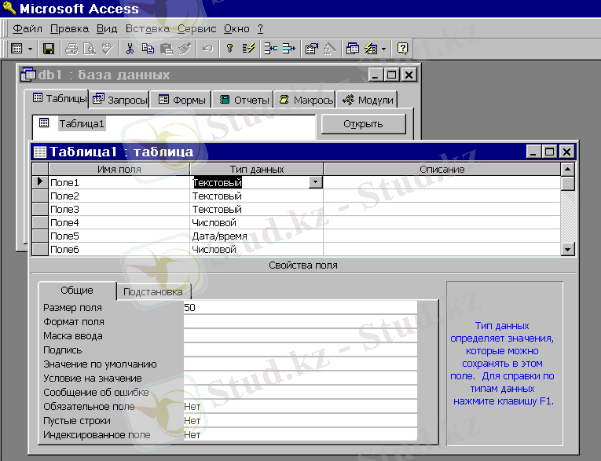Image resolution: width=601 pixels, height=461 pixels.
Task: Open the Properties toolbar icon
Action: (x=311, y=49)
